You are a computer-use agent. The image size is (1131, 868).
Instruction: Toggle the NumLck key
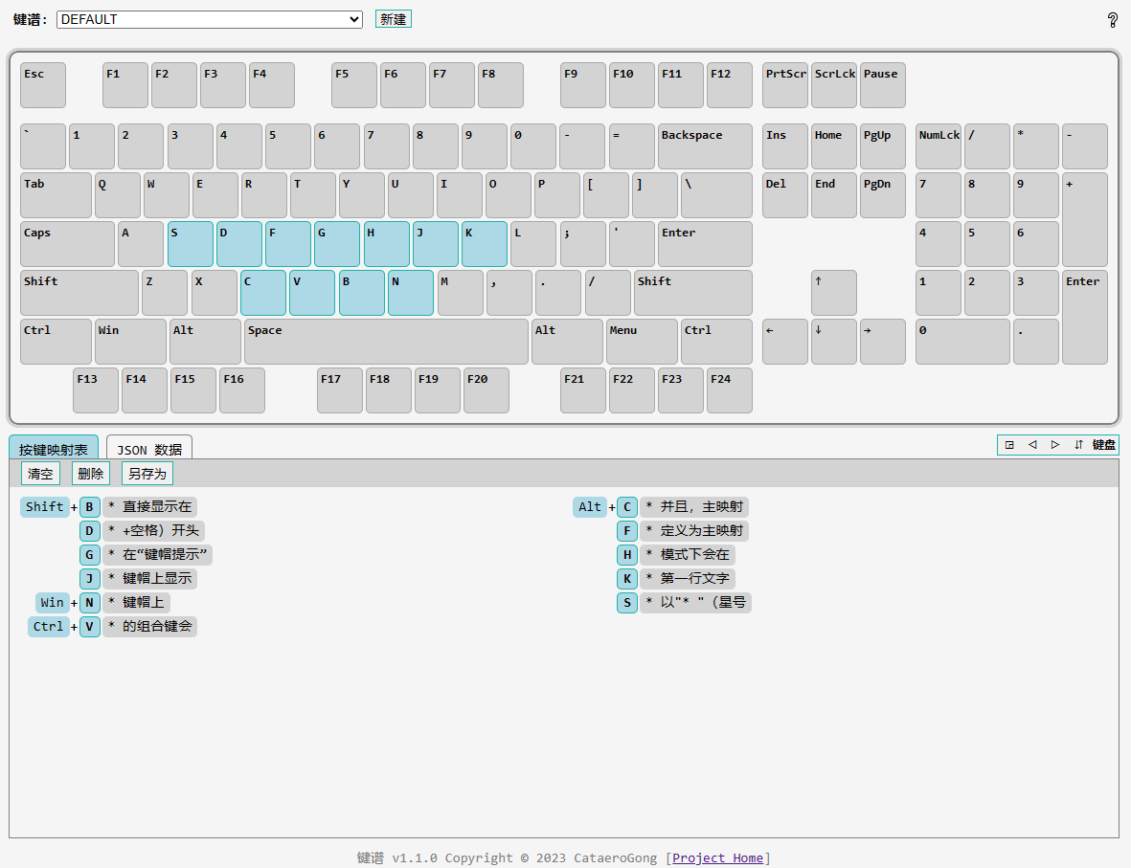click(x=938, y=145)
